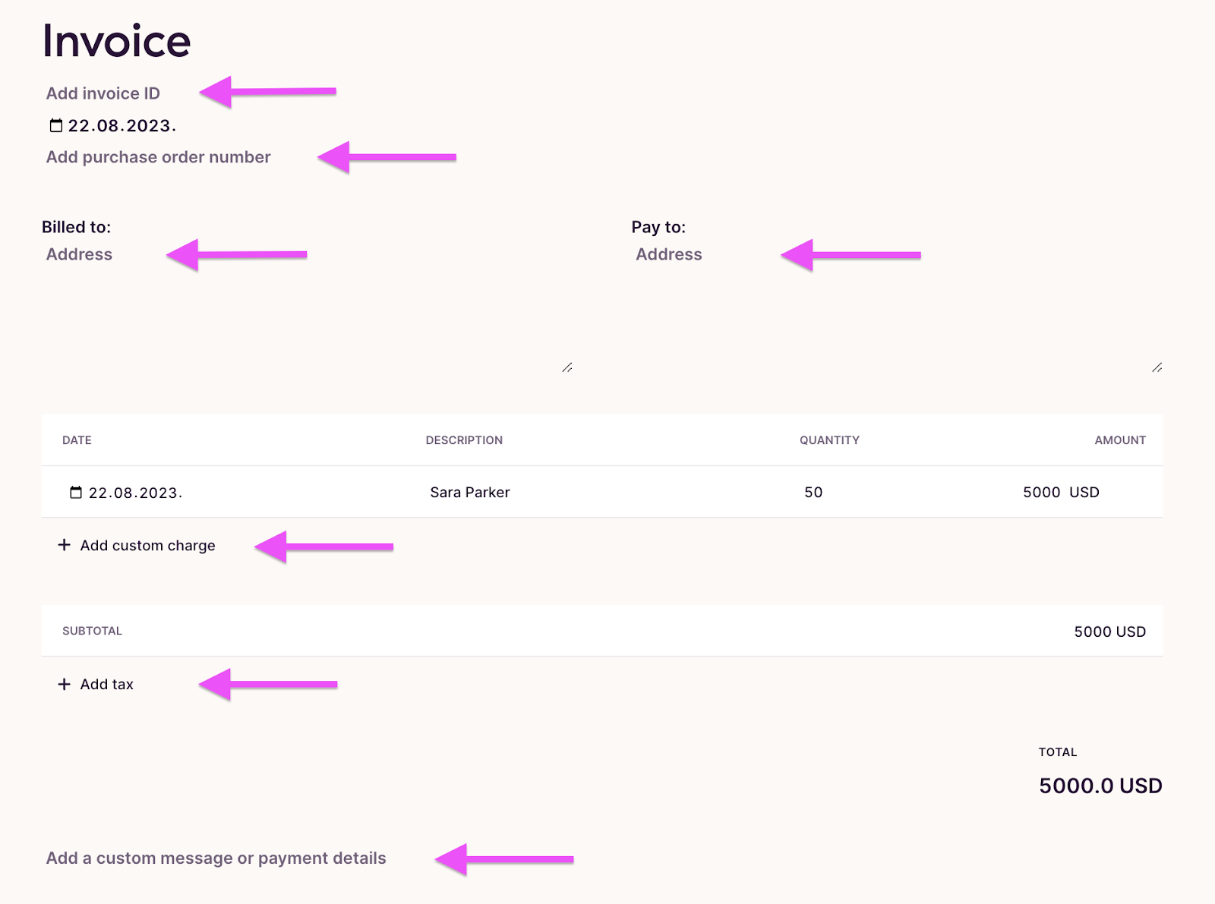Click the 5000 USD amount cell

(1060, 492)
